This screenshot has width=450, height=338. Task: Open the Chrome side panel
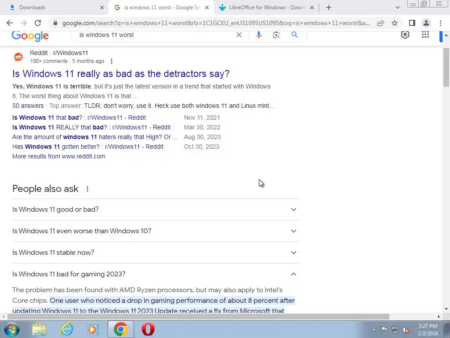412,23
